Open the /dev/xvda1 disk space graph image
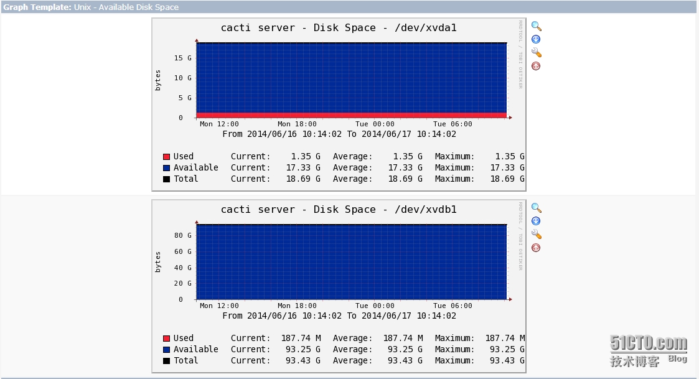Image resolution: width=699 pixels, height=379 pixels. (x=339, y=105)
